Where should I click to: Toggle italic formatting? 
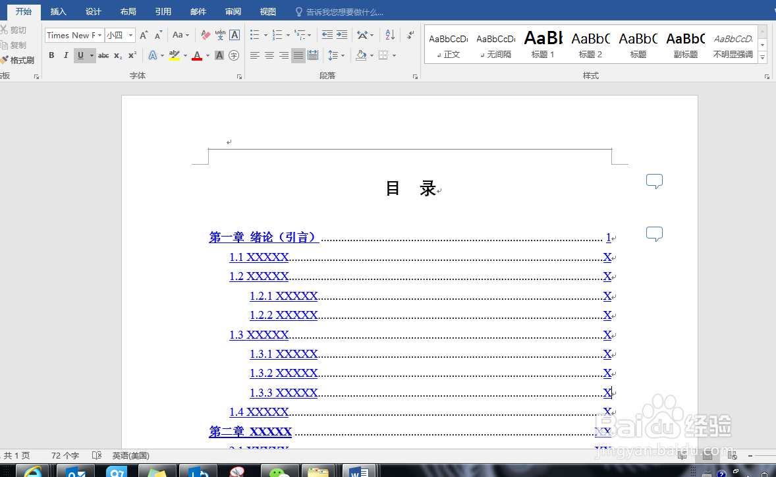pos(64,55)
